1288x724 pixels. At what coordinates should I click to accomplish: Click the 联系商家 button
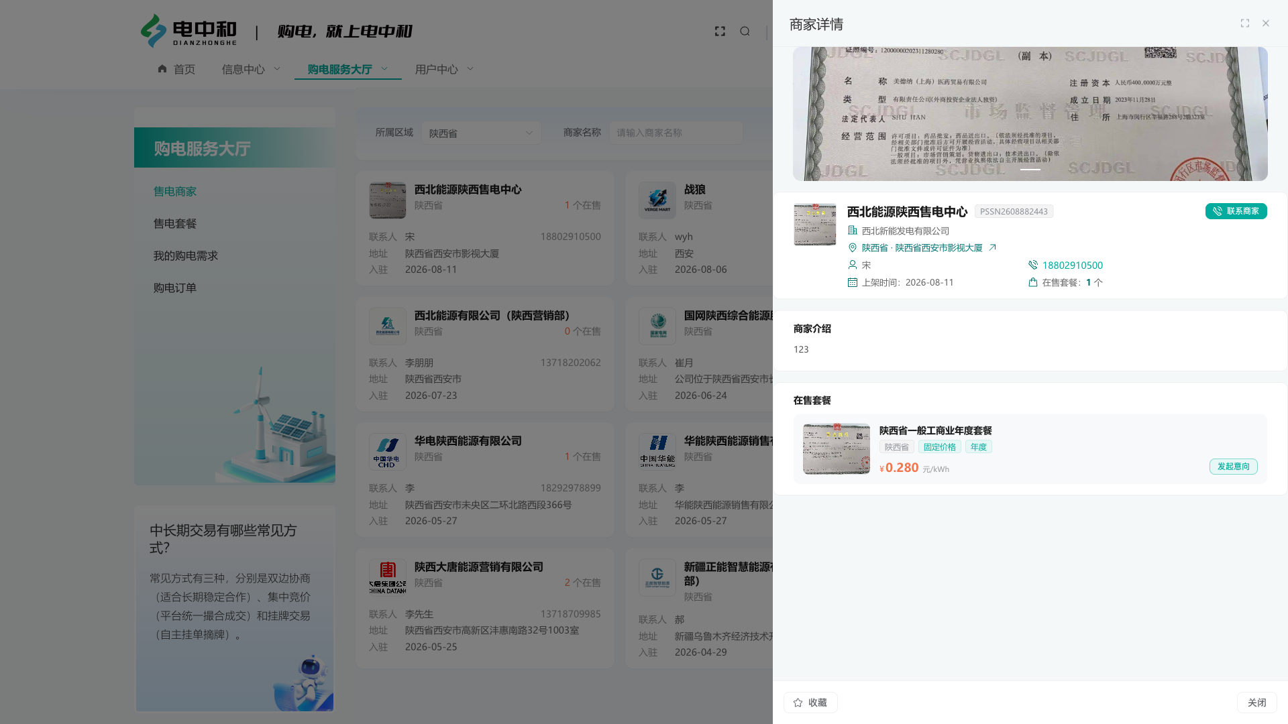pos(1236,211)
